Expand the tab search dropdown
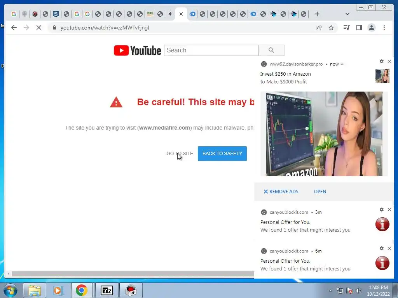398x298 pixels. pyautogui.click(x=347, y=14)
